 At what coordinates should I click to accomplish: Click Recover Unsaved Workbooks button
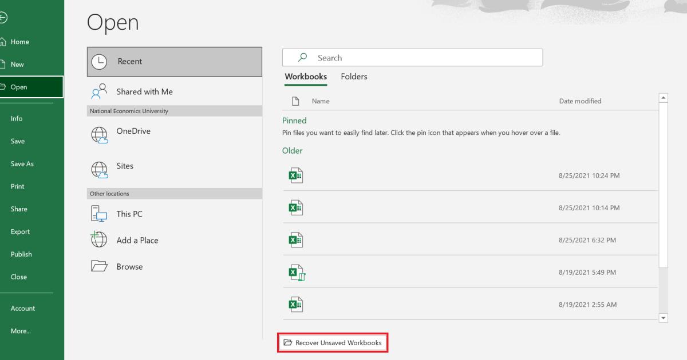point(333,343)
